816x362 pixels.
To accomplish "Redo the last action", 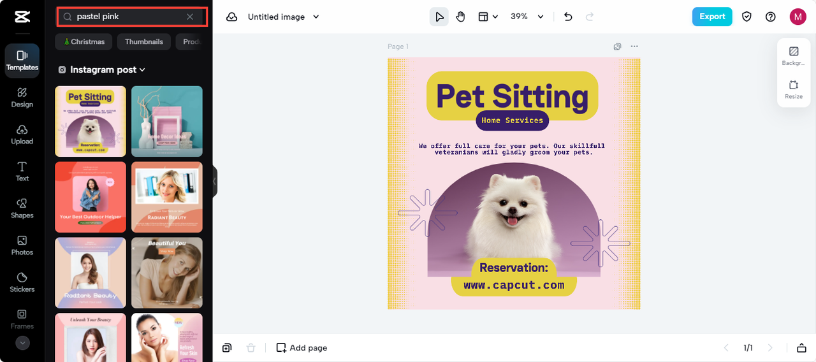I will (x=590, y=17).
